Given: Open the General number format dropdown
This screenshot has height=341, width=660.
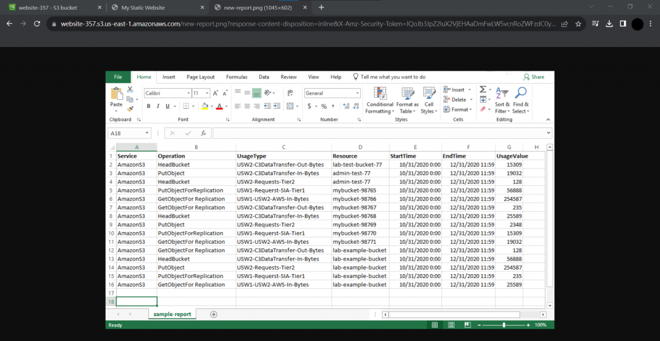Looking at the screenshot, I should click(x=358, y=93).
